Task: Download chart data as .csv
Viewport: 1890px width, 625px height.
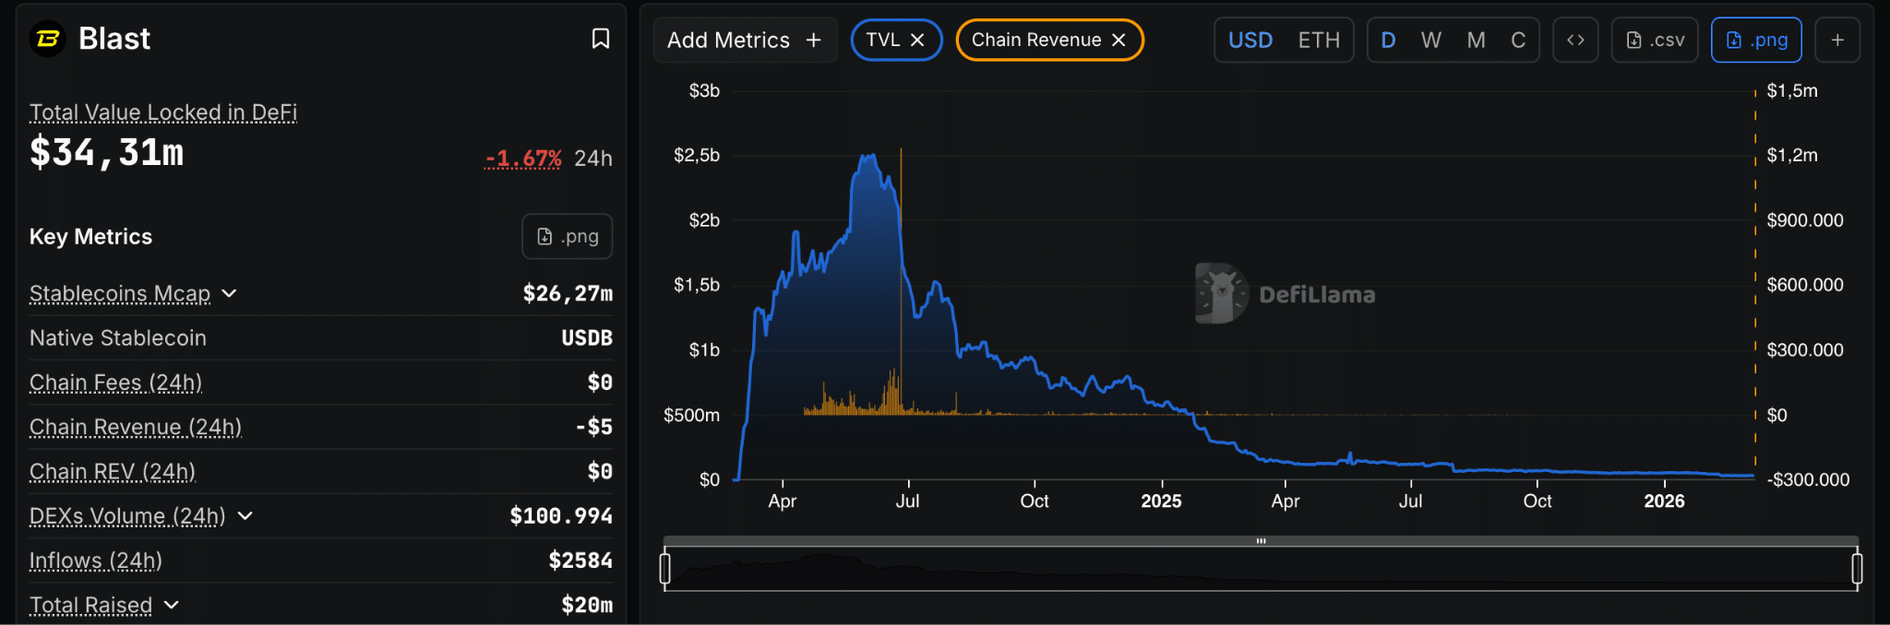Action: point(1655,40)
